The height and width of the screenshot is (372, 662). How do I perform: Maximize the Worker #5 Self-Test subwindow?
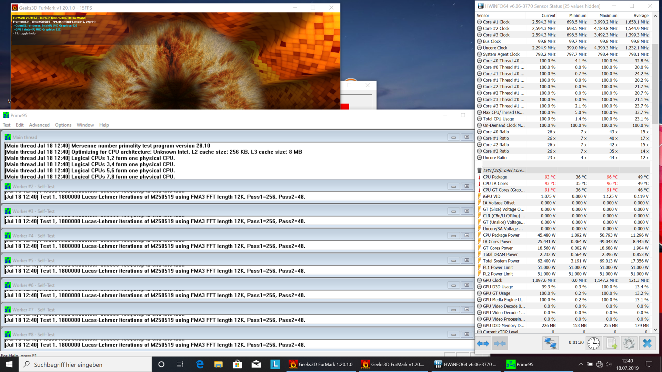point(467,260)
